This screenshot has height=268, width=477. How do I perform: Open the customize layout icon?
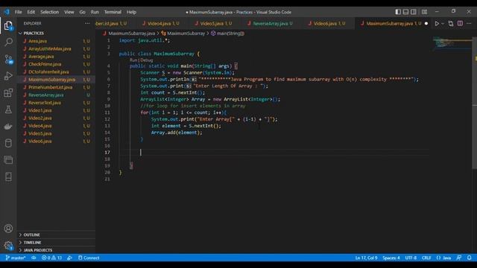click(424, 12)
